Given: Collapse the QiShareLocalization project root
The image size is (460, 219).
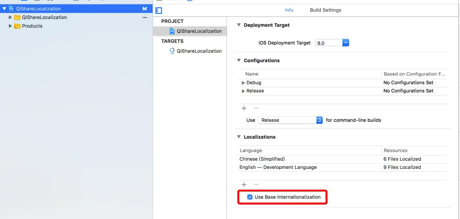Looking at the screenshot, I should coord(4,9).
